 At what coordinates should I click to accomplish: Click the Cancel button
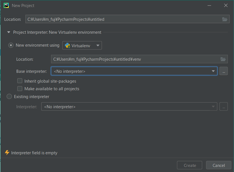219,165
